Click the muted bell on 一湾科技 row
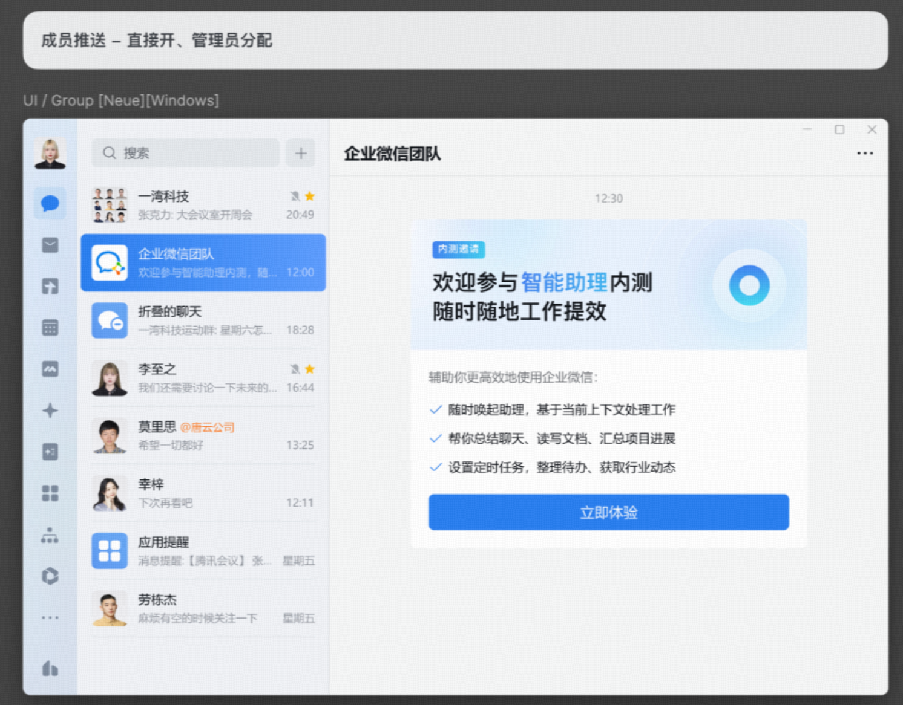This screenshot has width=903, height=705. coord(295,196)
